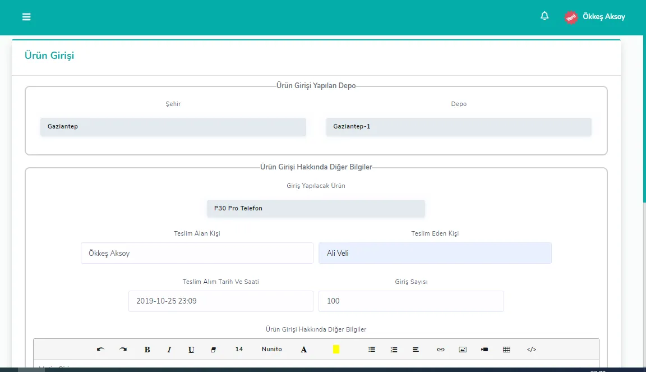Clear font style with eraser icon
Screen dimensions: 646x372
tap(213, 350)
